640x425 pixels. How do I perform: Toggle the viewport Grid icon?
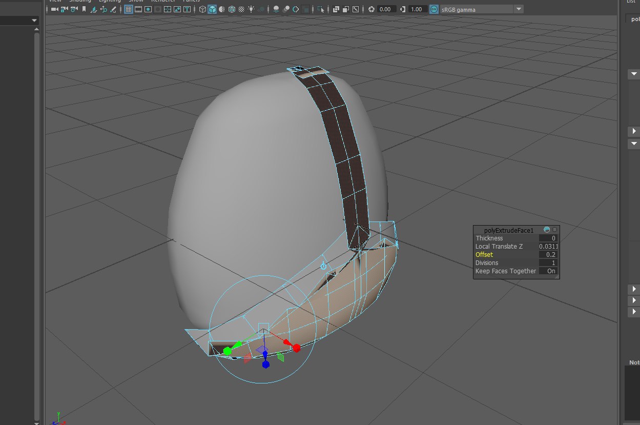click(x=129, y=9)
